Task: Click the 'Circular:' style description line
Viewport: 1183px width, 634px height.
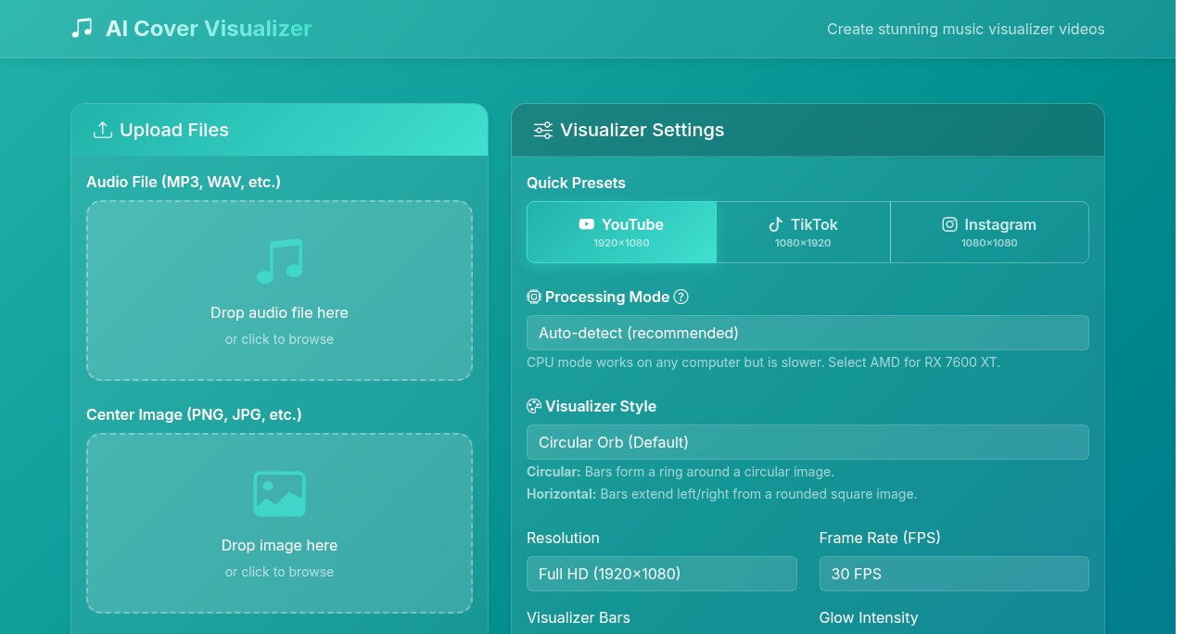Action: pyautogui.click(x=681, y=472)
